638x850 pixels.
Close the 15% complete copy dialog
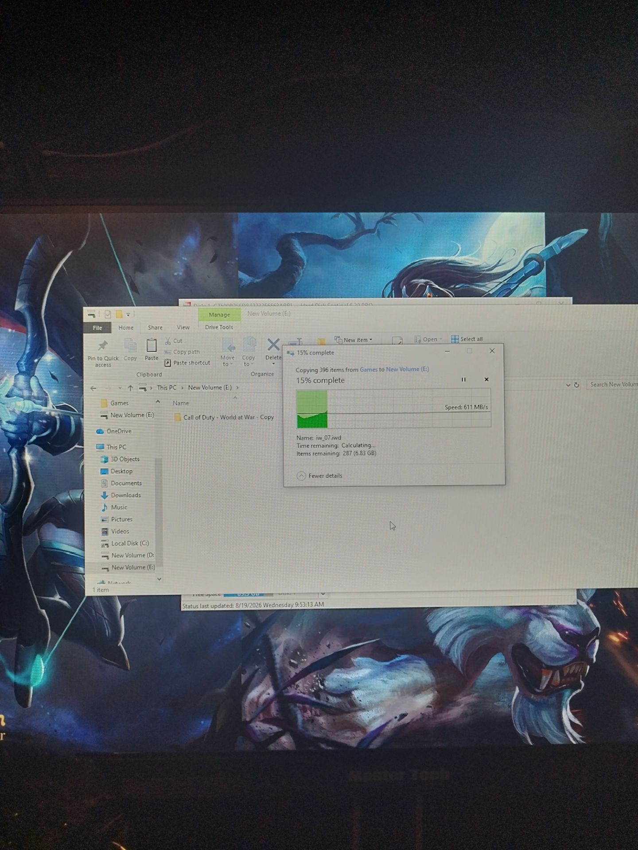click(492, 351)
